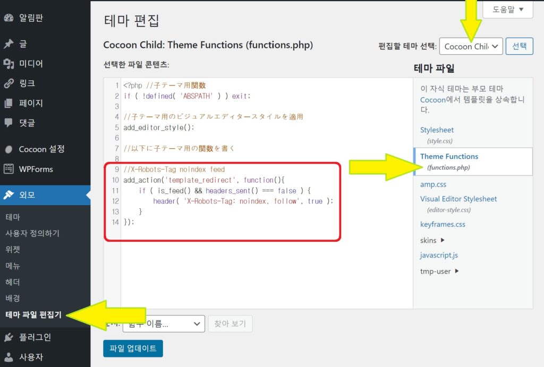
Task: Open 사용자 정의하기 customizer
Action: point(32,234)
